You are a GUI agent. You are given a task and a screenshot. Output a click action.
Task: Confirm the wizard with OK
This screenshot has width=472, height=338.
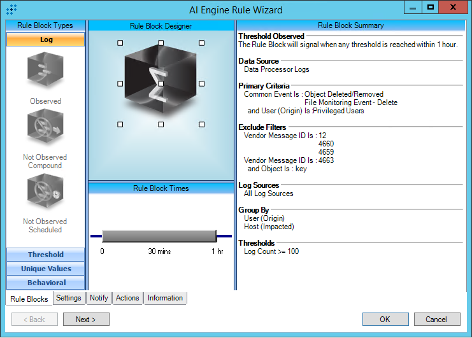tap(385, 320)
